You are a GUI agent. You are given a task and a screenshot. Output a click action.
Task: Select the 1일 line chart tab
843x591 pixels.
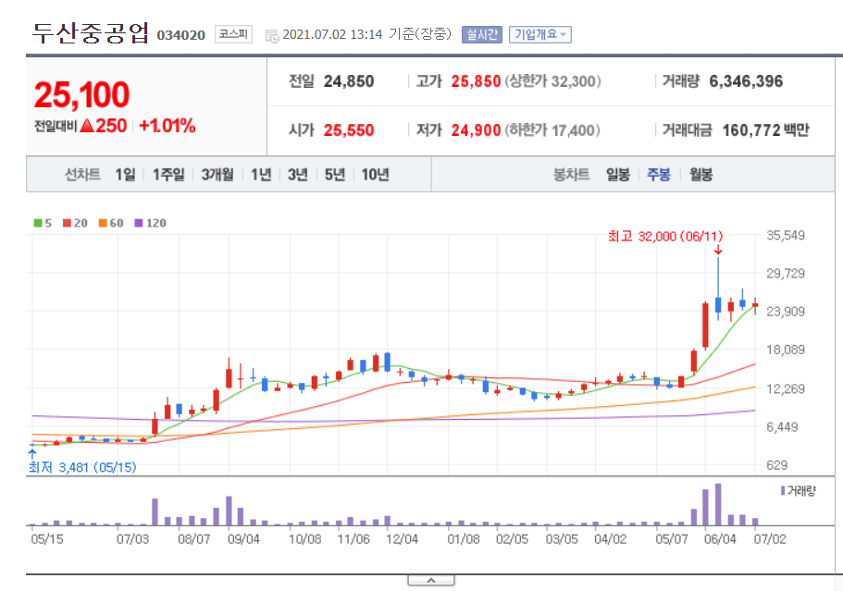[125, 174]
